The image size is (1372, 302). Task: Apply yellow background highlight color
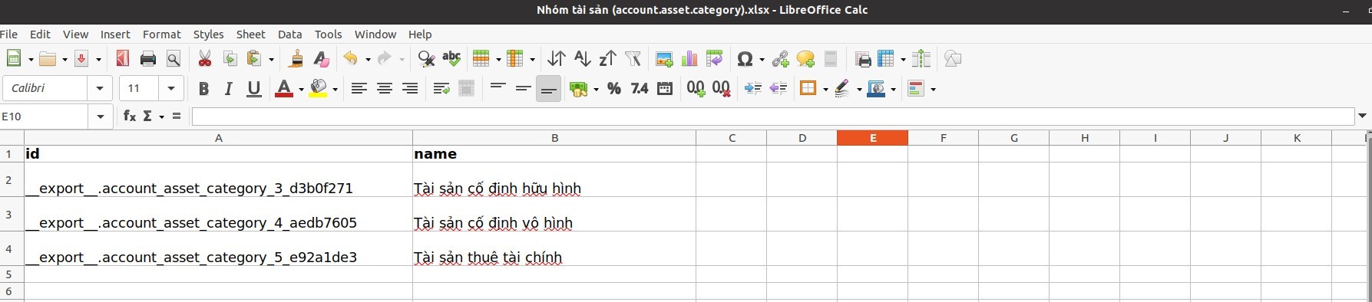coord(319,89)
